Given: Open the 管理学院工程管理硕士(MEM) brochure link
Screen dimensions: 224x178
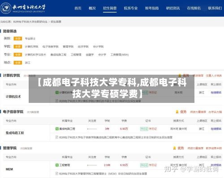Looking at the screenshot, I should pos(103,174).
